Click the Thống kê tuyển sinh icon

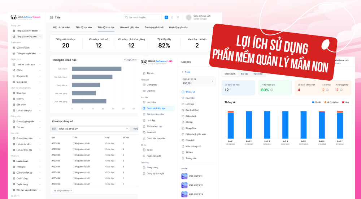(14, 54)
